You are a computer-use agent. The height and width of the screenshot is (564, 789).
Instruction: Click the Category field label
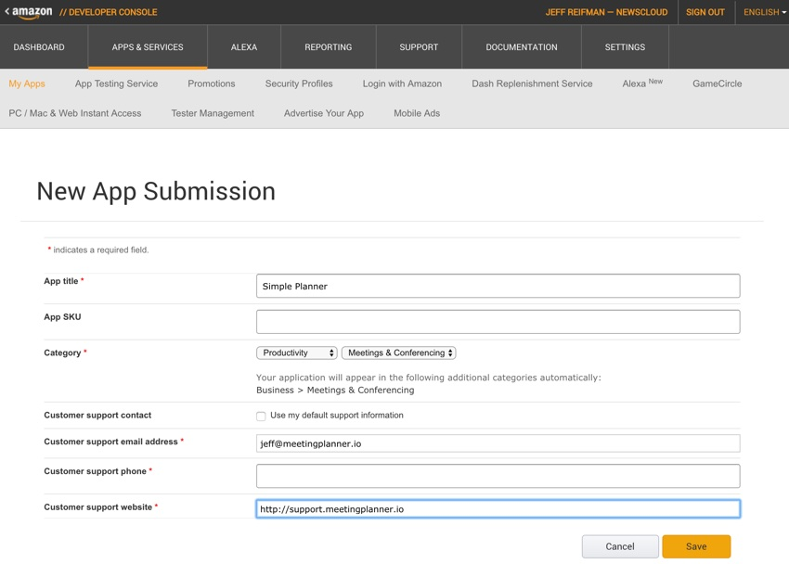point(62,352)
